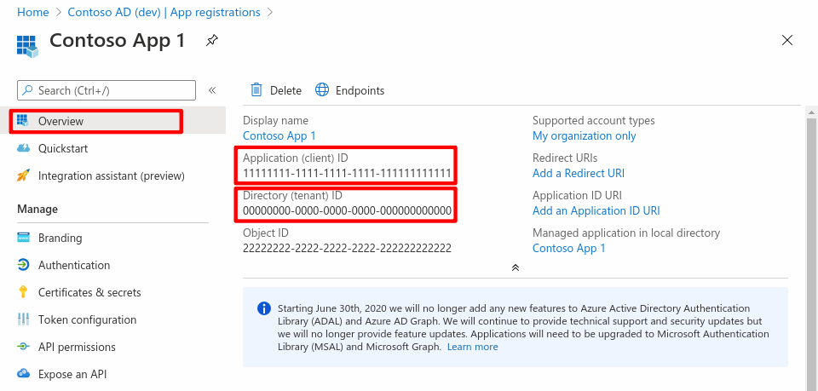Viewport: 818px width, 391px height.
Task: Click the Supported account types label
Action: point(594,121)
